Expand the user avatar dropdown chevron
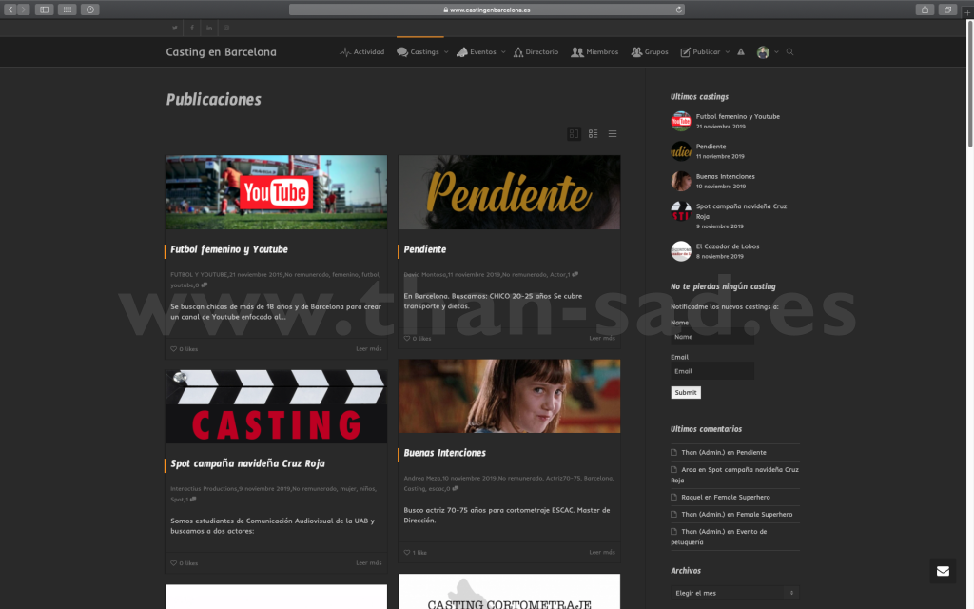 pos(776,52)
